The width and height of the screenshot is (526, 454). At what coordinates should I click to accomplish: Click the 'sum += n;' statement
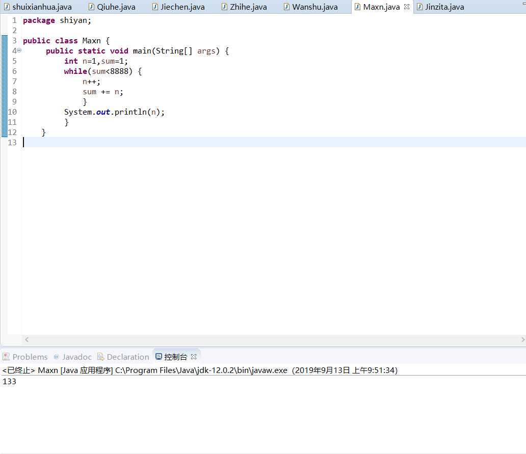103,92
